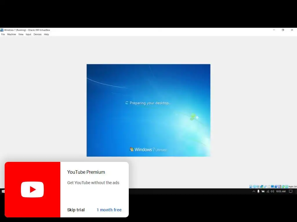
Task: Click the shared folders status icon
Action: tap(269, 186)
